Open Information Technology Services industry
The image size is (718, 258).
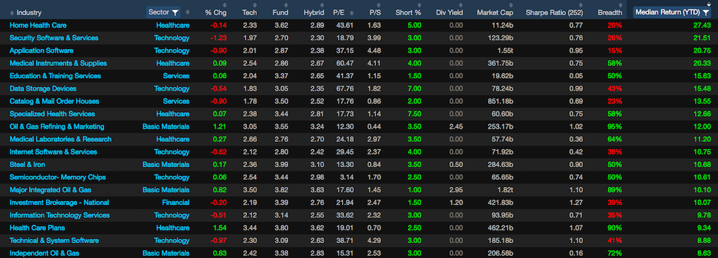(60, 215)
